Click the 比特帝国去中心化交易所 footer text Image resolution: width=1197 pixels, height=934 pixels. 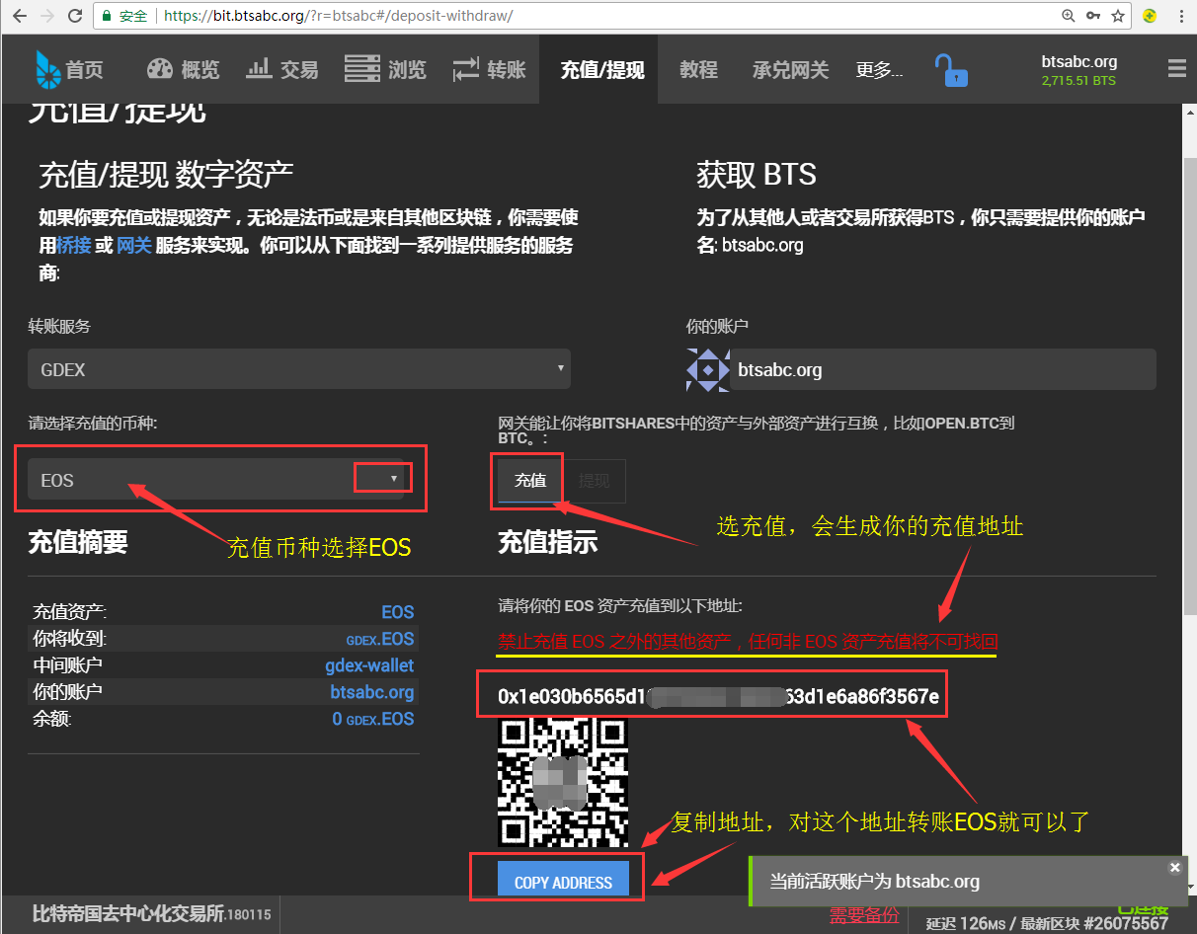[130, 914]
